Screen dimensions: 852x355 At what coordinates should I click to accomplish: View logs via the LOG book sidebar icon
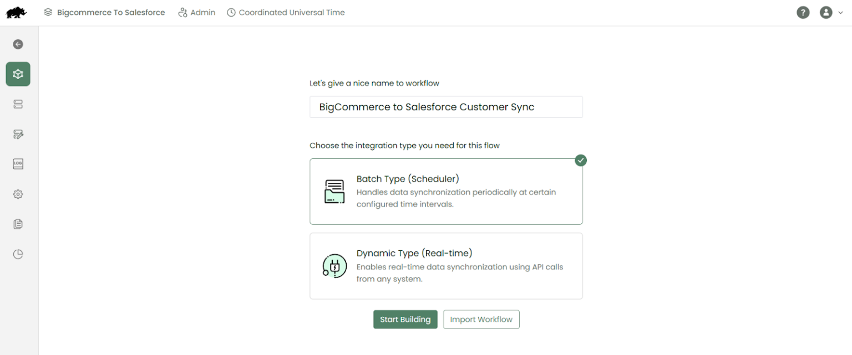[x=18, y=164]
